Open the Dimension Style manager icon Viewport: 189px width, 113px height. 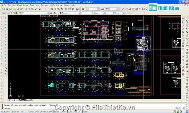(102, 9)
